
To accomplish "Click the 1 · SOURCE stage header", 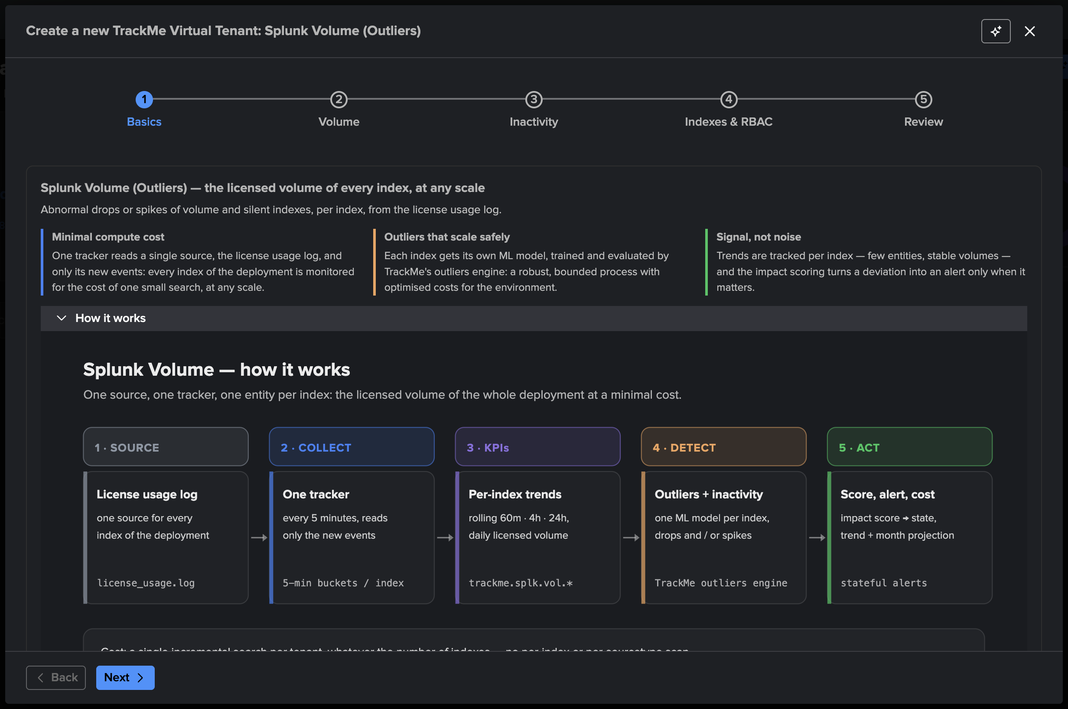I will (x=166, y=447).
